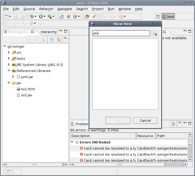Image resolution: width=195 pixels, height=176 pixels.
Task: Click the Run External Tools icon
Action: point(50,16)
